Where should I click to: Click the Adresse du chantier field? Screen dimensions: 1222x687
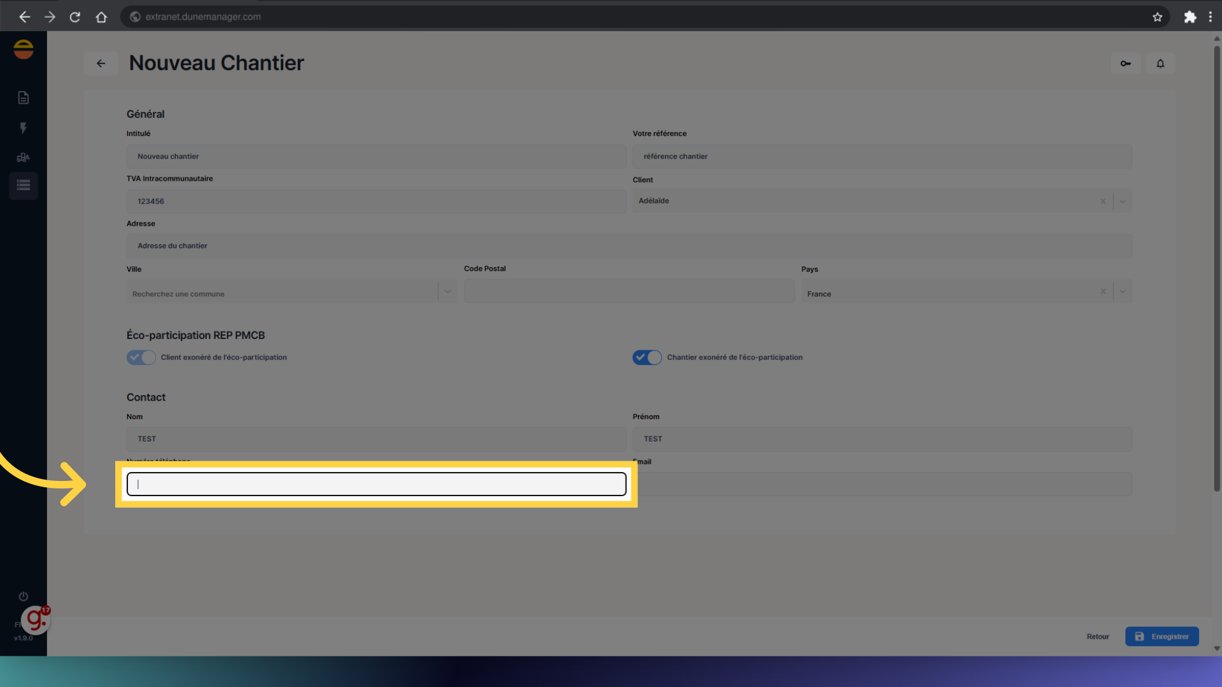pyautogui.click(x=629, y=246)
